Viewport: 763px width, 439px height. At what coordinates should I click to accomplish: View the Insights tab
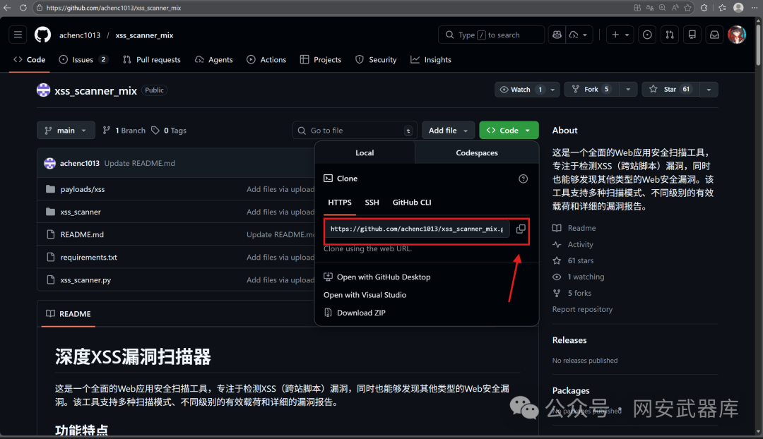(x=431, y=60)
